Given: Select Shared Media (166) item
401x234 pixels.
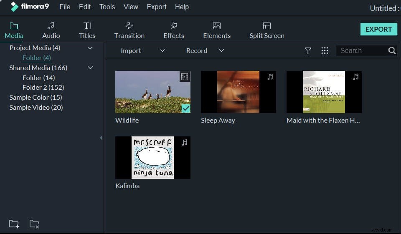Looking at the screenshot, I should (x=38, y=68).
